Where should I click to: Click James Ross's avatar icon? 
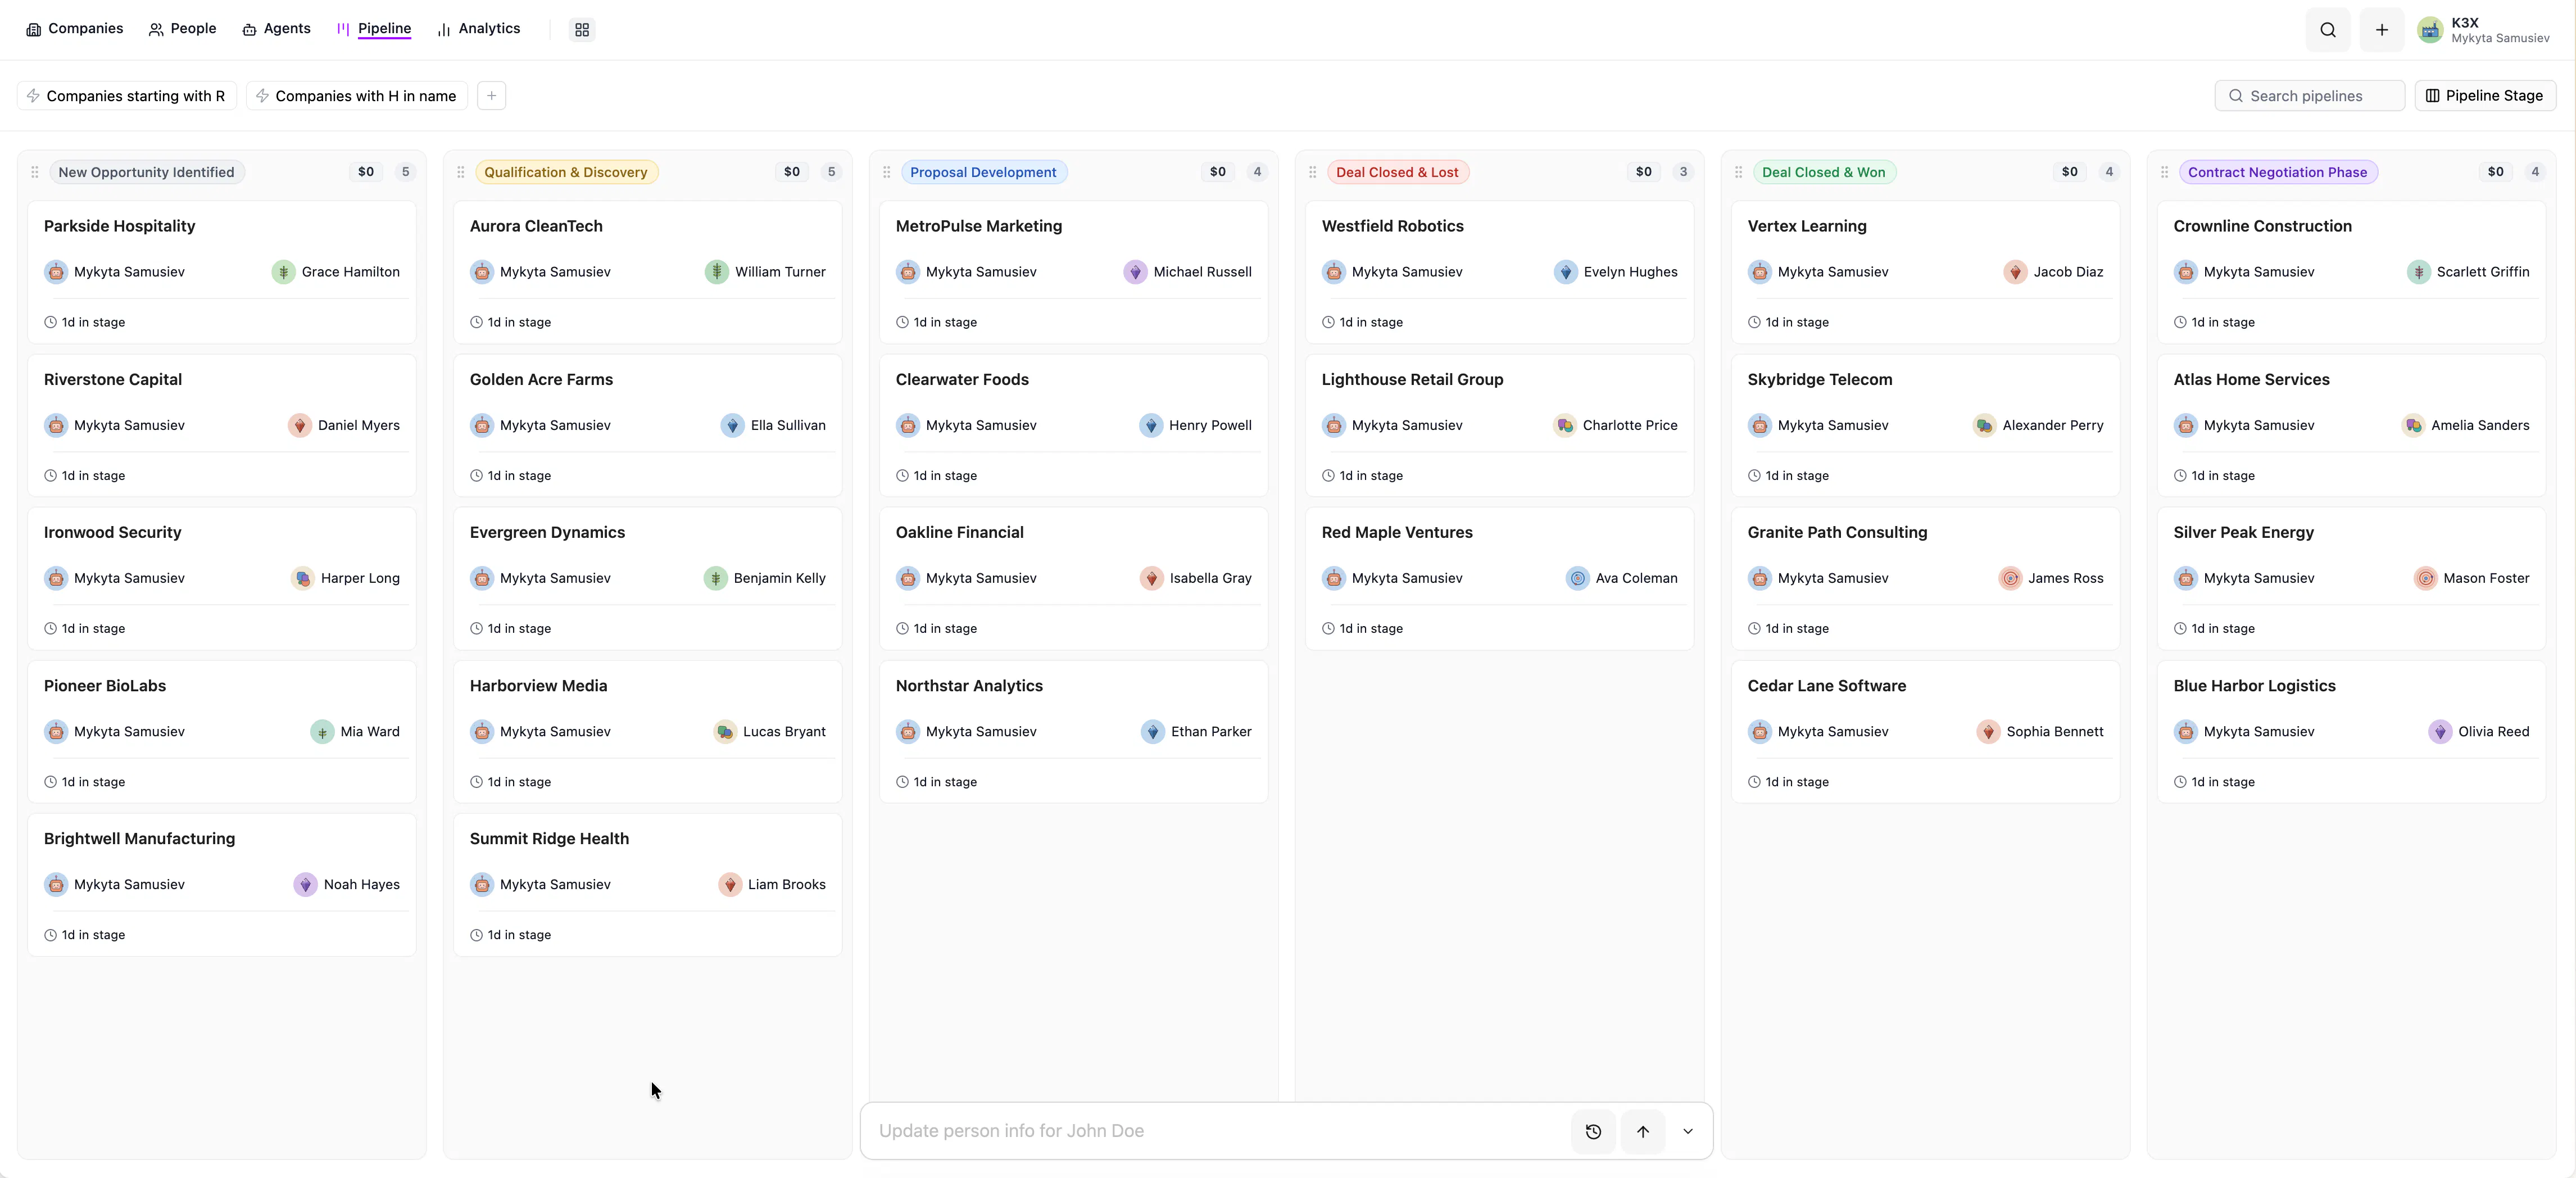[2010, 578]
